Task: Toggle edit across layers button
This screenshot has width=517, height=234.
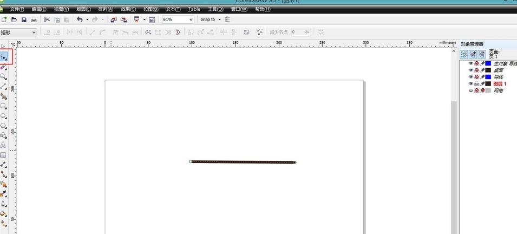Action: [x=473, y=54]
